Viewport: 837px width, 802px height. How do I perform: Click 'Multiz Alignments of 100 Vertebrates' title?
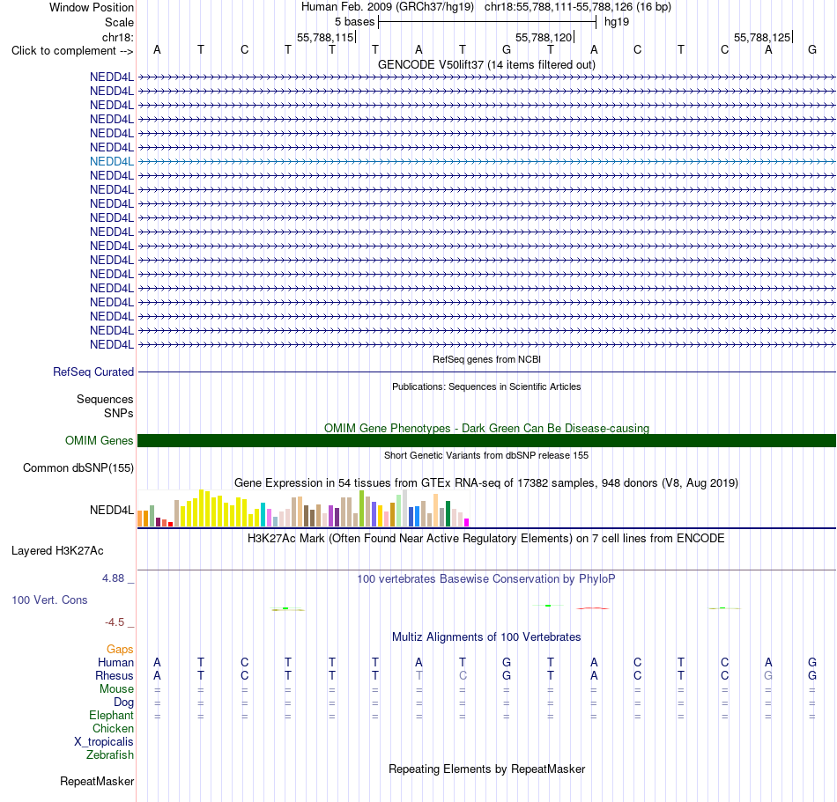click(x=486, y=637)
